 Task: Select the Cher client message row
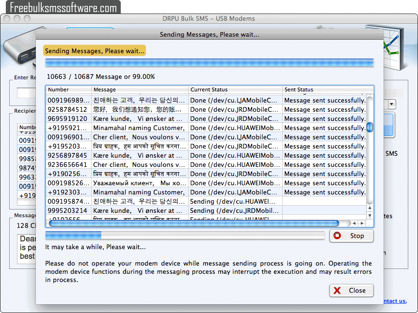(x=145, y=137)
